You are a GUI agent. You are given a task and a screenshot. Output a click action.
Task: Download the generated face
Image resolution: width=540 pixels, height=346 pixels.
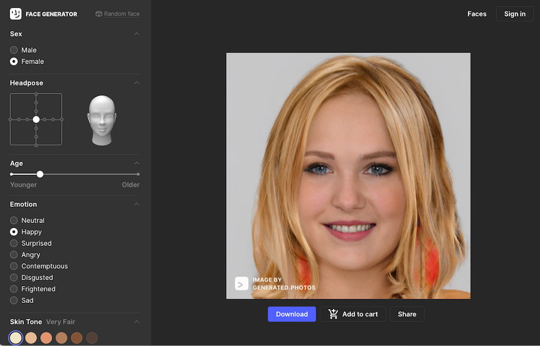[292, 314]
